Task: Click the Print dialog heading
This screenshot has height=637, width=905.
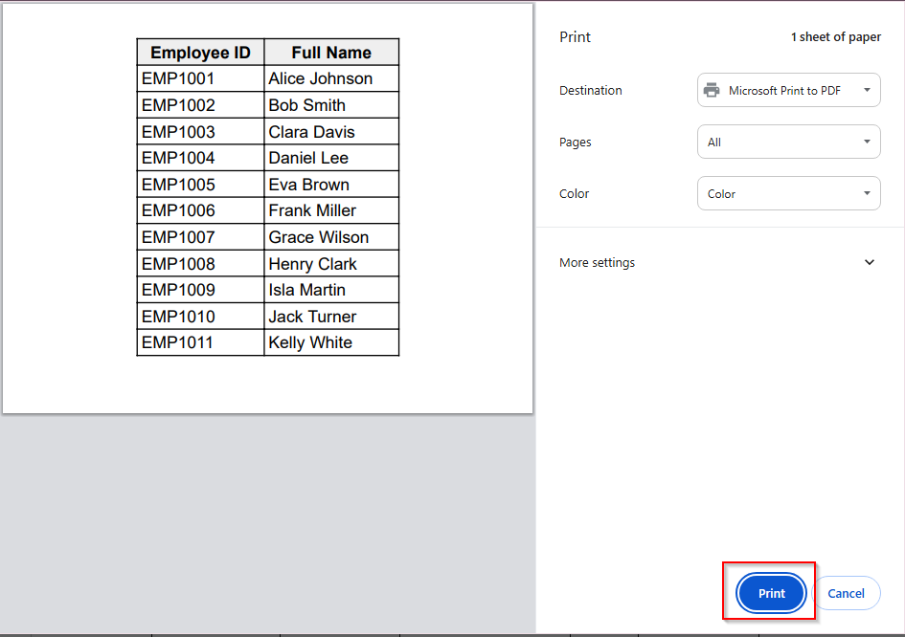Action: tap(575, 37)
